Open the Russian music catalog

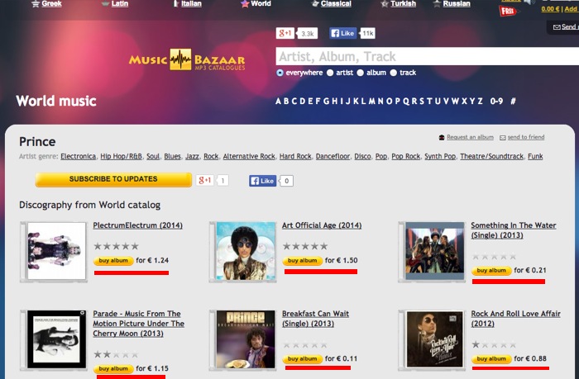tap(457, 3)
